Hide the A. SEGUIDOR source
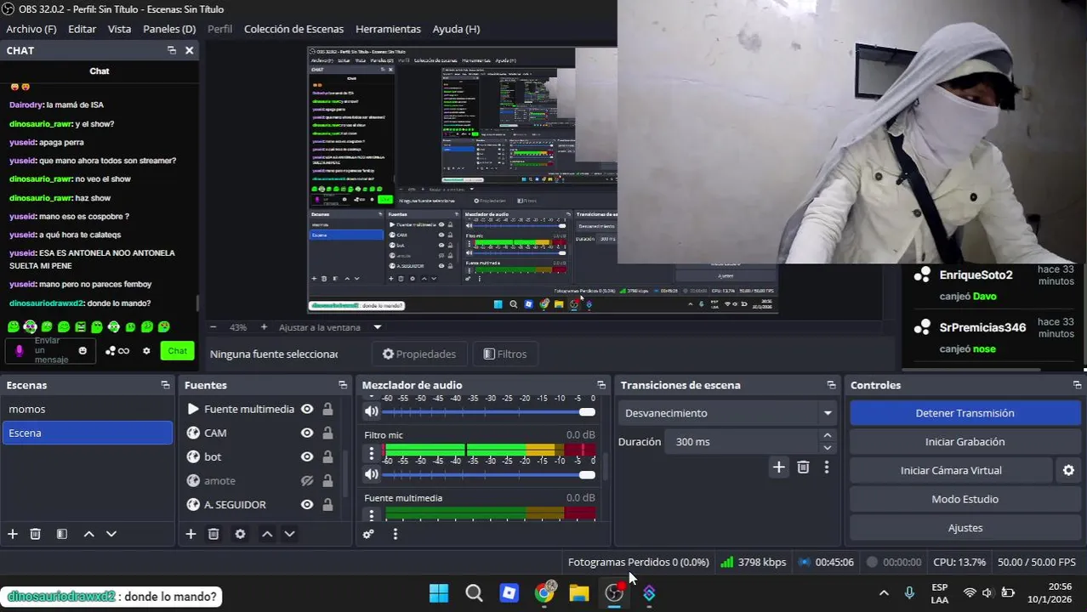This screenshot has width=1087, height=612. coord(307,504)
